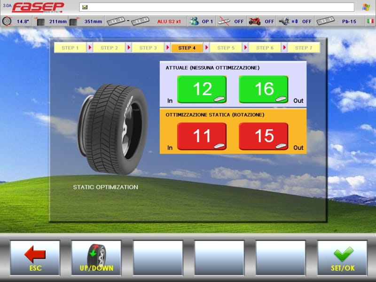The height and width of the screenshot is (282, 376).
Task: Open the STEP 7 tab
Action: [304, 48]
